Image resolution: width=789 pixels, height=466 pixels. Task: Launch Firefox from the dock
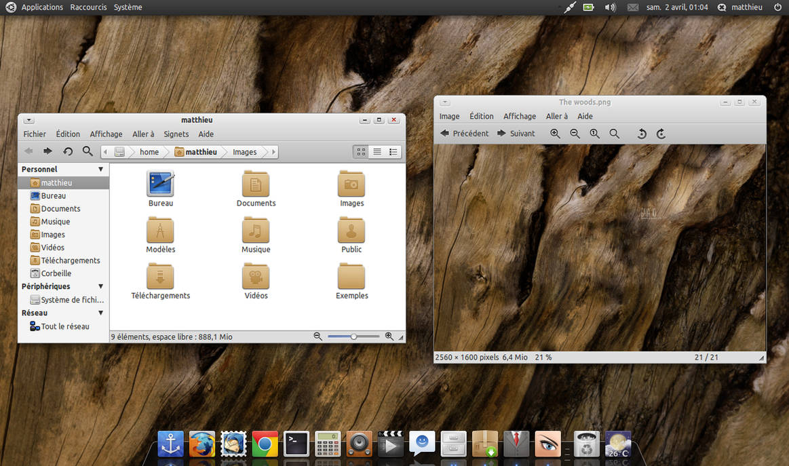(x=201, y=444)
